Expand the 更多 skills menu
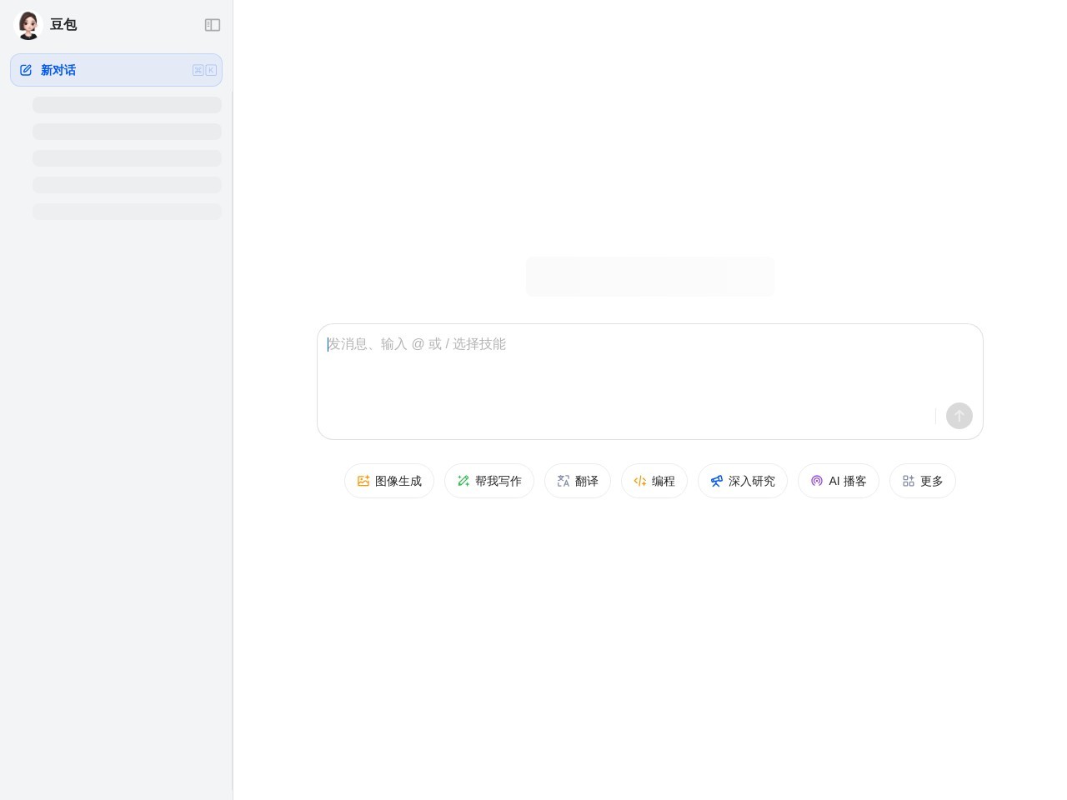The image size is (1067, 800). point(923,481)
